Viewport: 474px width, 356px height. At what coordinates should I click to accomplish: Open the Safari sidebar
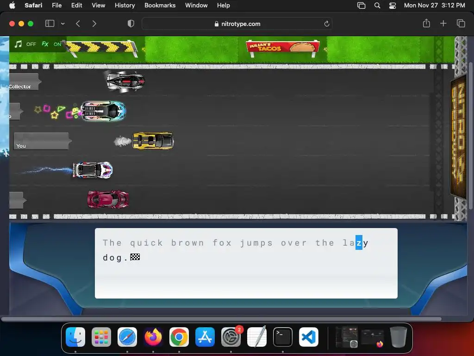pos(50,24)
